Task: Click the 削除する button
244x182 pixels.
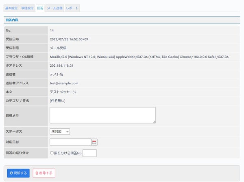Action: tap(44, 173)
